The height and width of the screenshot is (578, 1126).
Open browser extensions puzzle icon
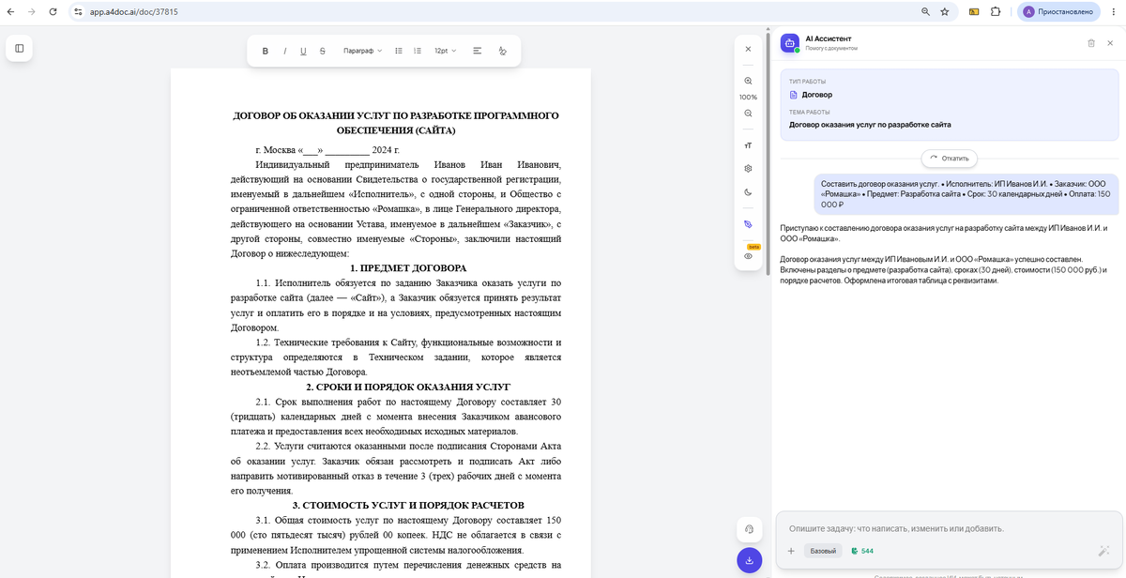click(x=995, y=11)
